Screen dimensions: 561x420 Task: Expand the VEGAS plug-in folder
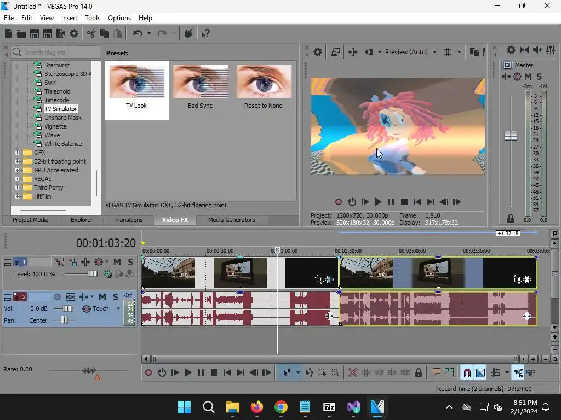pyautogui.click(x=17, y=179)
